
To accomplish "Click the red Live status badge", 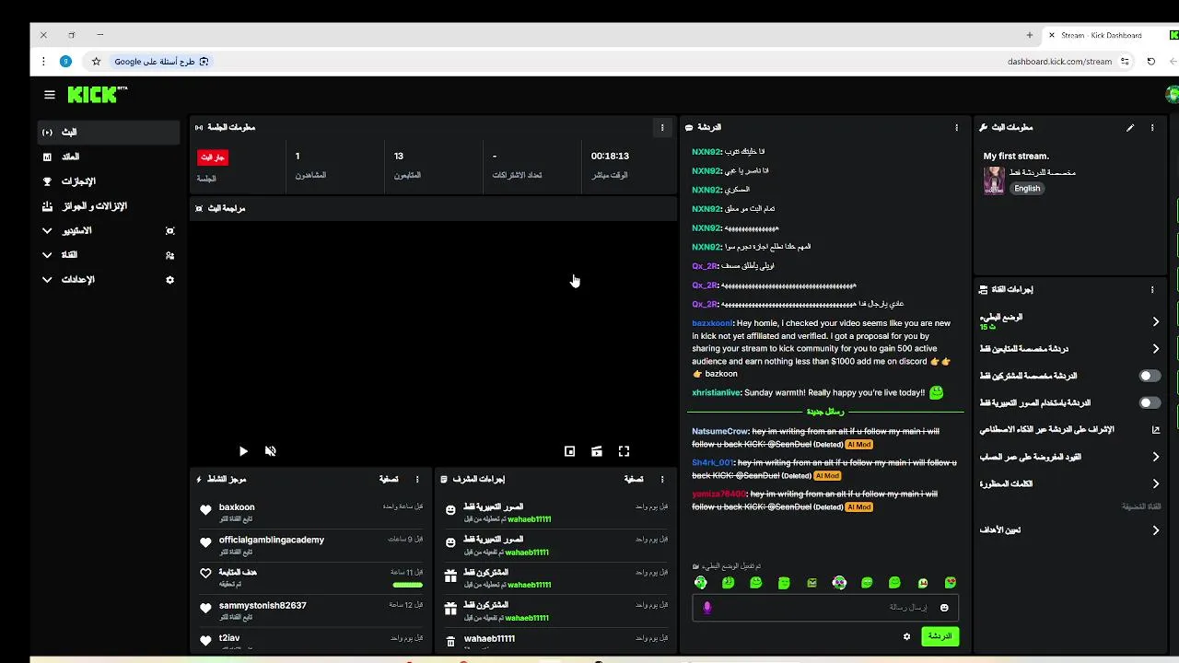I will click(212, 157).
